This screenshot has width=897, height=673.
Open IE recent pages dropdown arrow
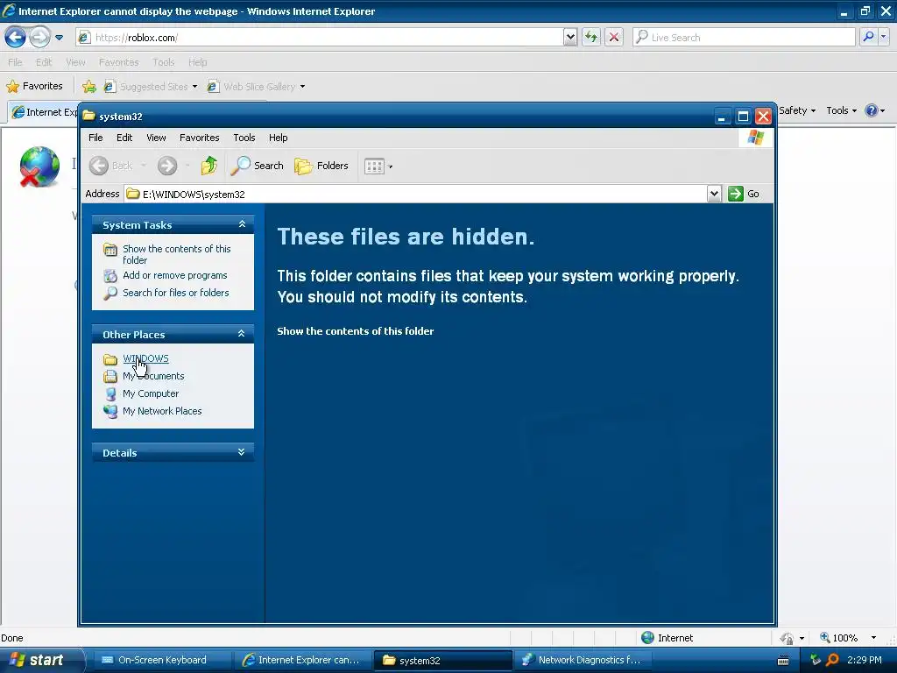(59, 38)
